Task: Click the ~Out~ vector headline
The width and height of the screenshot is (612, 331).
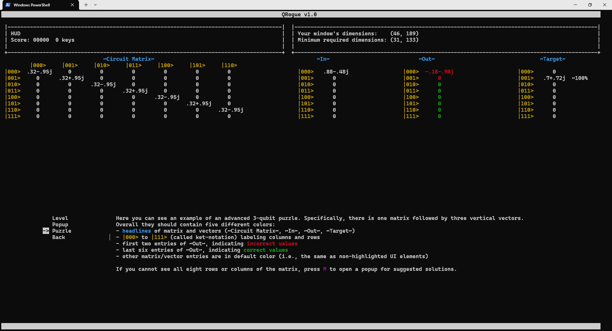Action: tap(427, 59)
